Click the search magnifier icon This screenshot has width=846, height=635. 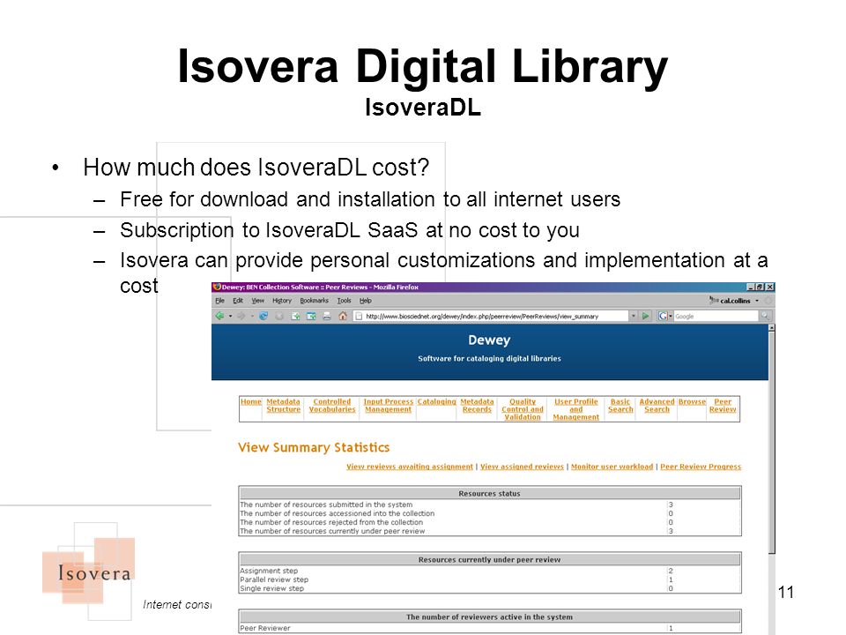[765, 316]
